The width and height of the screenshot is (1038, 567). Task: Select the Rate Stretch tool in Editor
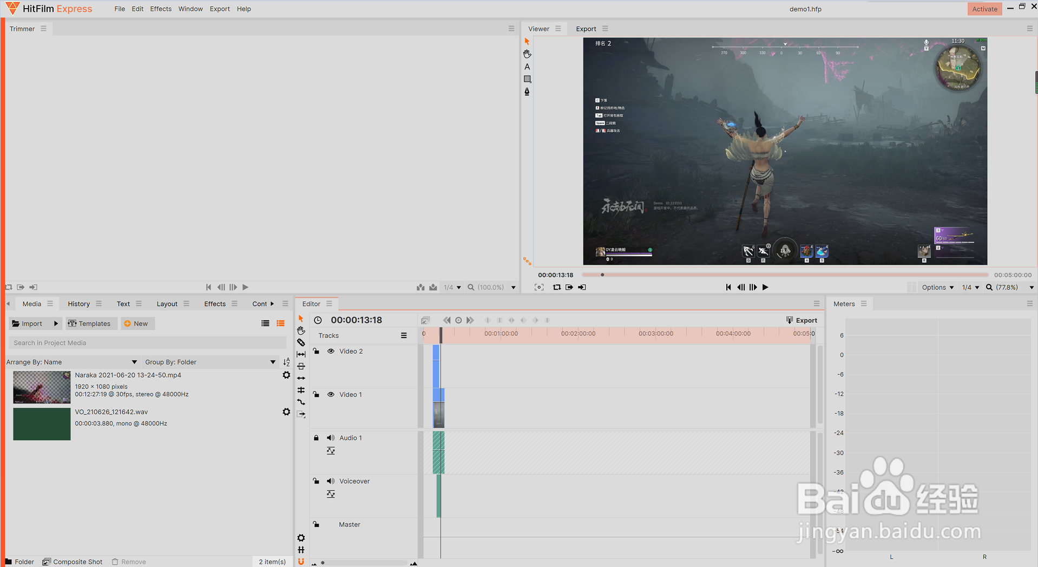[x=301, y=402]
